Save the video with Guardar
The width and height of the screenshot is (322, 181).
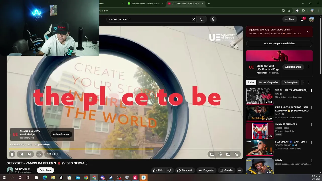pyautogui.click(x=226, y=170)
